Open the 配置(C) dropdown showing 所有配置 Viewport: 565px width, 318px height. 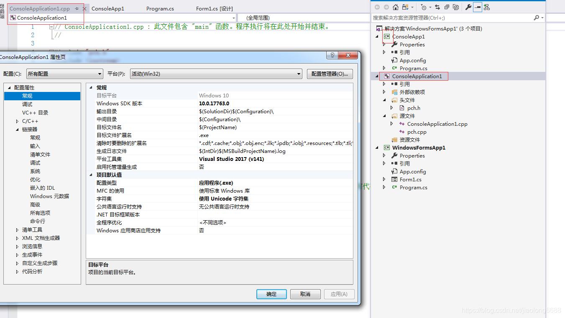coord(64,74)
